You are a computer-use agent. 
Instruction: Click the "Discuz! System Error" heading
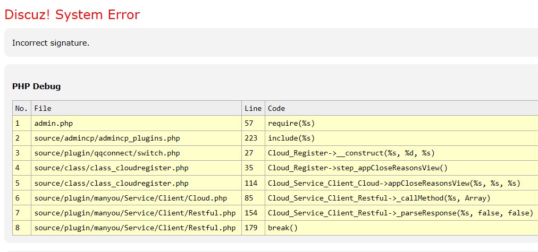pyautogui.click(x=72, y=15)
